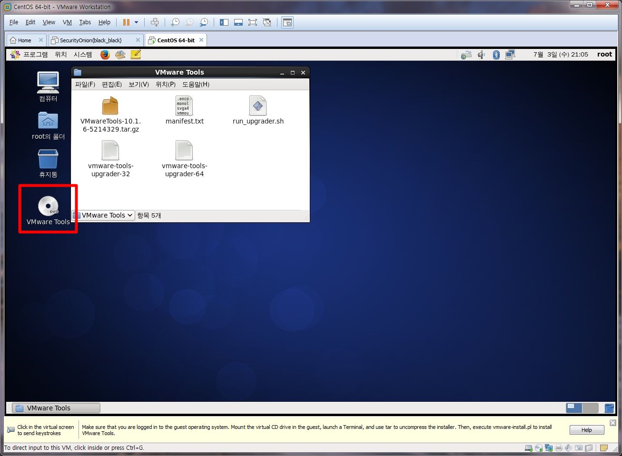Viewport: 622px width, 456px height.
Task: Toggle the console view icon
Action: pyautogui.click(x=287, y=22)
